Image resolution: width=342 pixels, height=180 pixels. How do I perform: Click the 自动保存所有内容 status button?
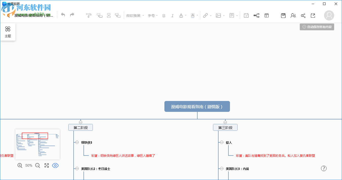point(317,27)
